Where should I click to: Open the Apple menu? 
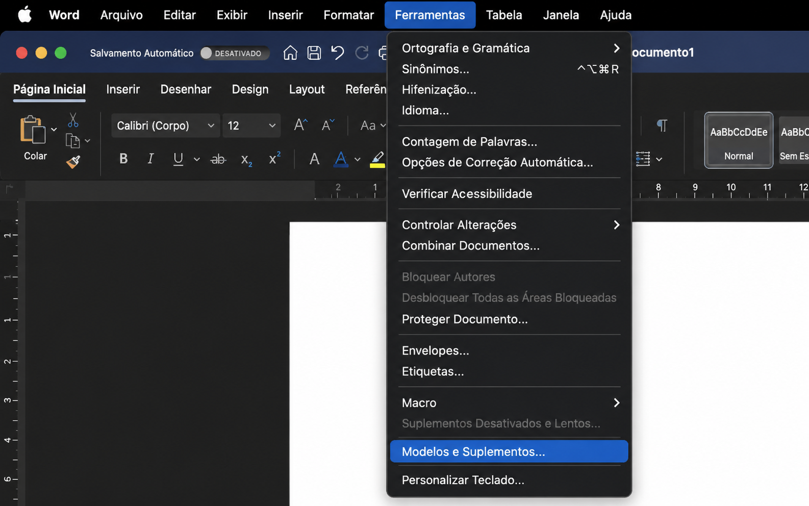tap(24, 15)
